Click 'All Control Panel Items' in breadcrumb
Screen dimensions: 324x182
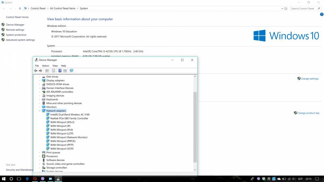tap(63, 8)
